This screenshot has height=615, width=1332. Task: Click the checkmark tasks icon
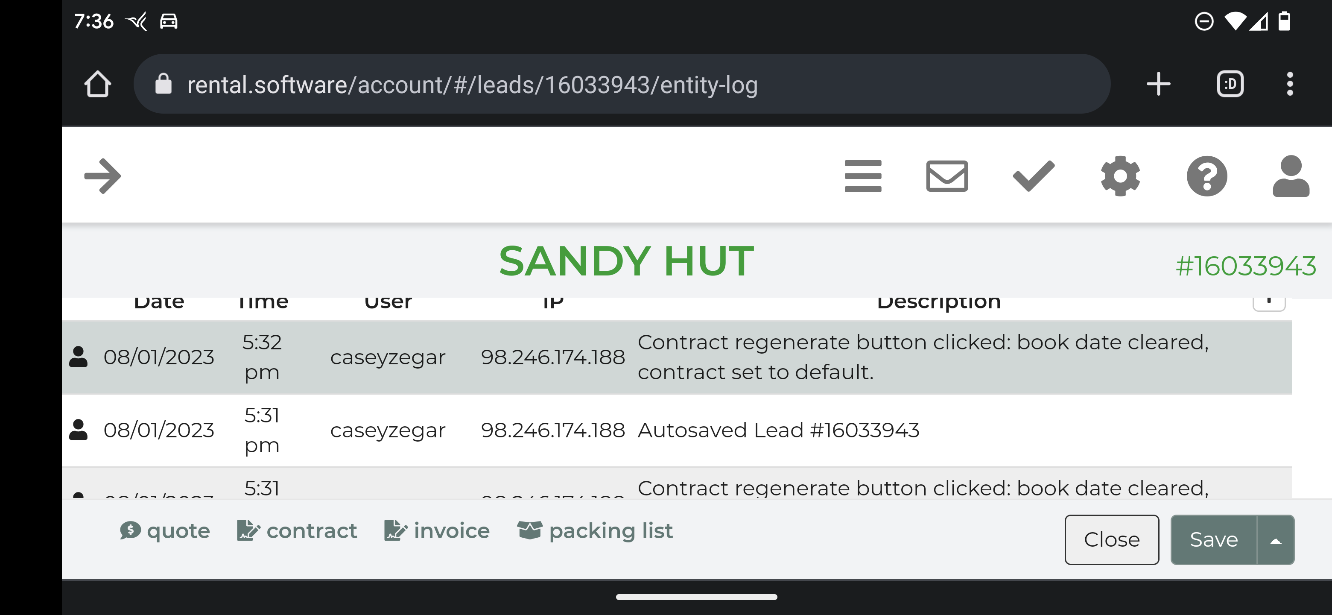[x=1033, y=176]
